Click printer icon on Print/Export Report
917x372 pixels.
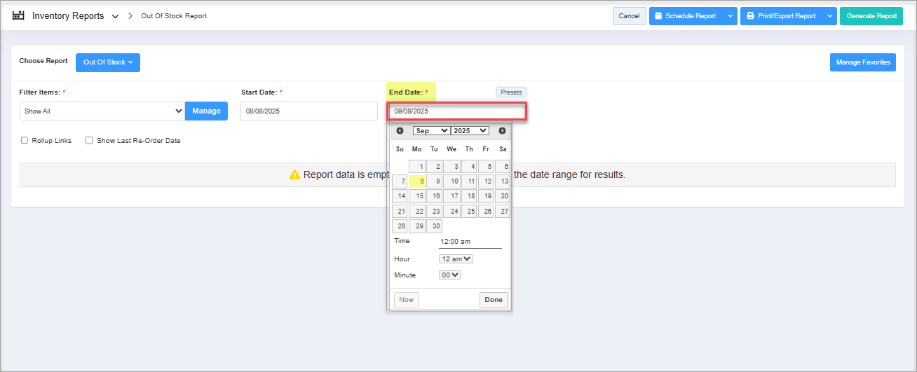click(x=750, y=16)
